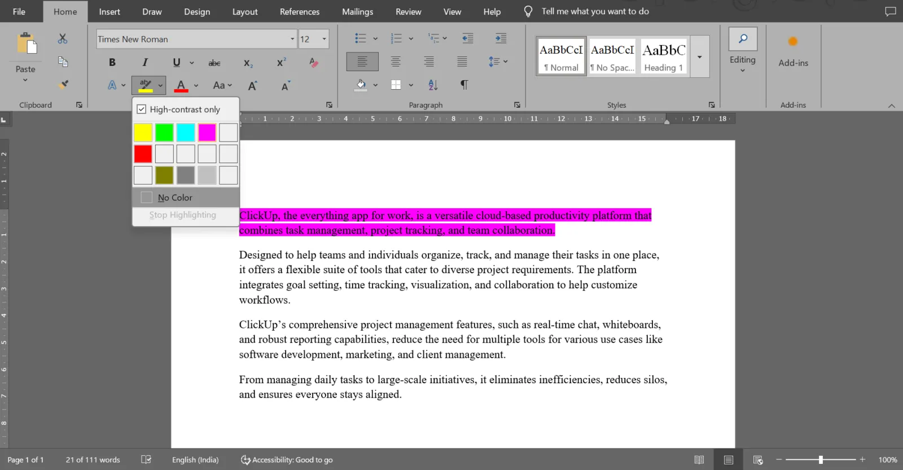Apply the Normal style
Screen dimensions: 903x470
(561, 56)
